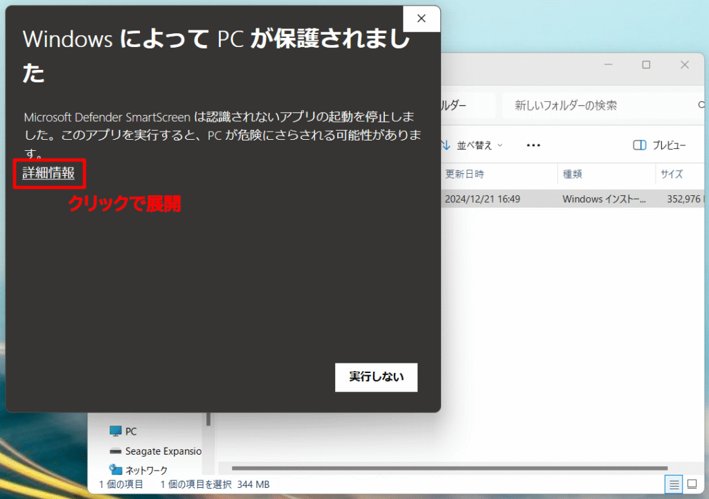The width and height of the screenshot is (709, 499).
Task: Switch to large icons view in status bar
Action: click(x=692, y=484)
